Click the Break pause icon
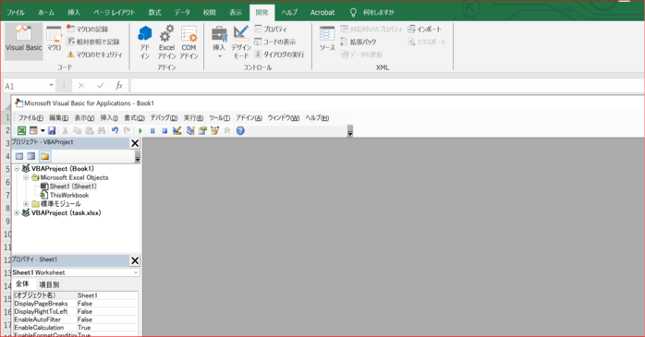The width and height of the screenshot is (645, 337). [152, 131]
